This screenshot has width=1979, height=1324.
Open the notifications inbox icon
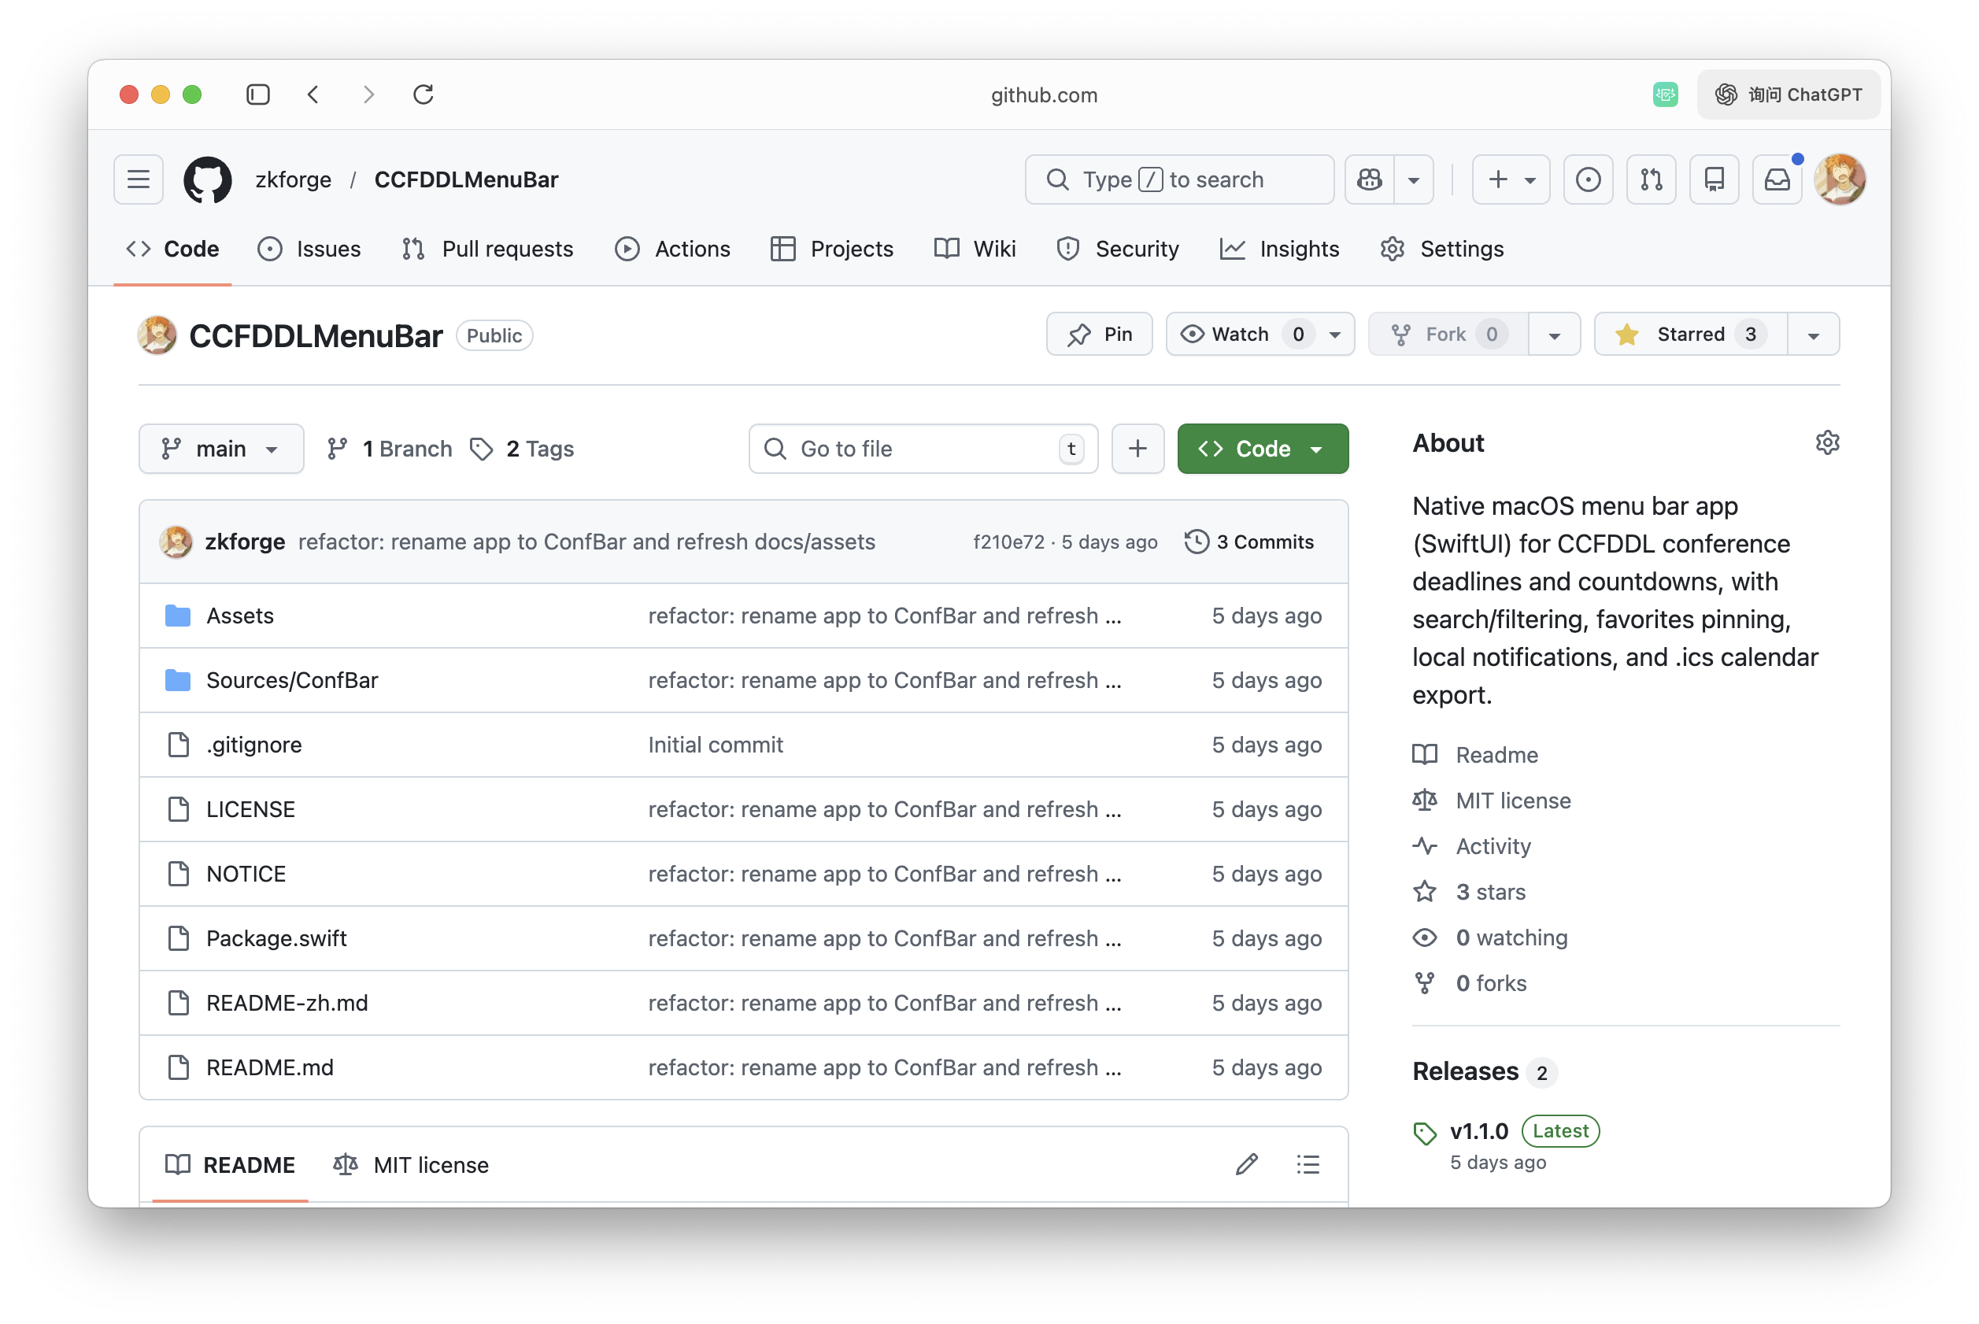pos(1777,179)
